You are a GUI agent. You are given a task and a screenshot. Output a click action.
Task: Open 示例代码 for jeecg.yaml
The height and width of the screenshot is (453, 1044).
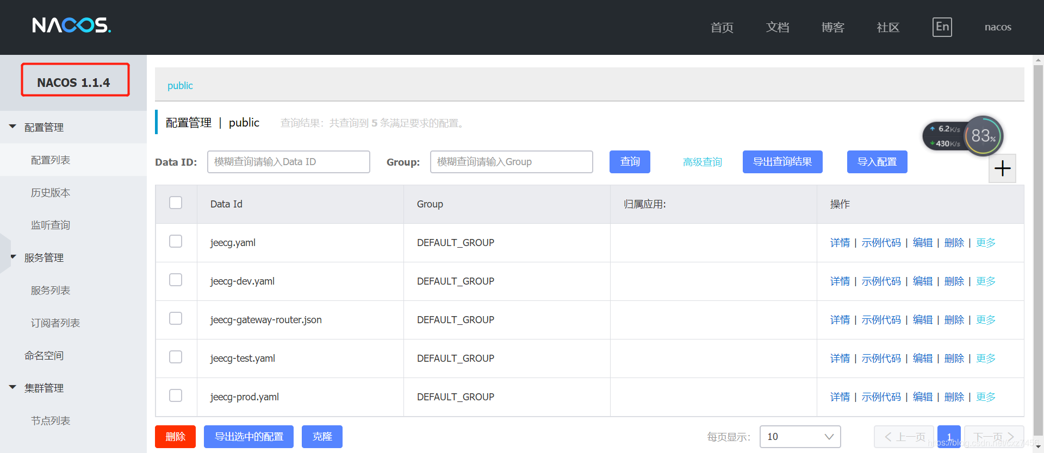pos(881,243)
